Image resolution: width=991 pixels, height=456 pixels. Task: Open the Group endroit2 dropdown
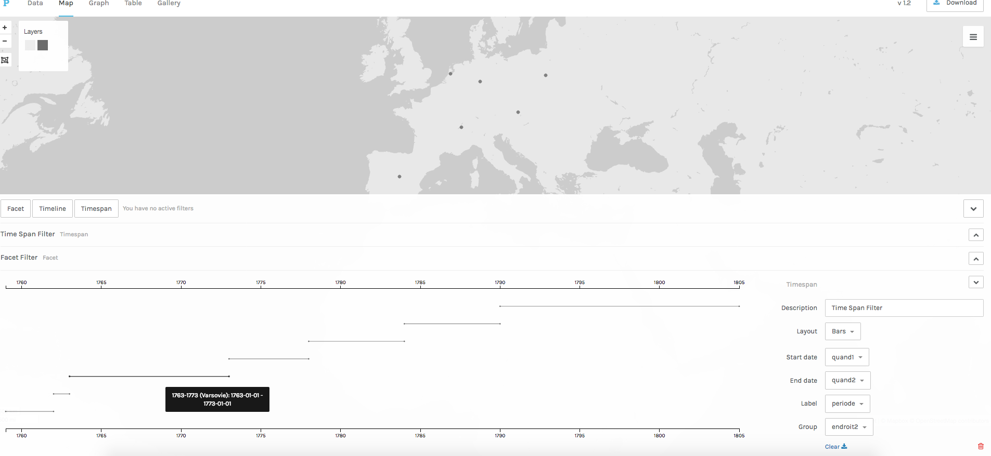pos(848,427)
